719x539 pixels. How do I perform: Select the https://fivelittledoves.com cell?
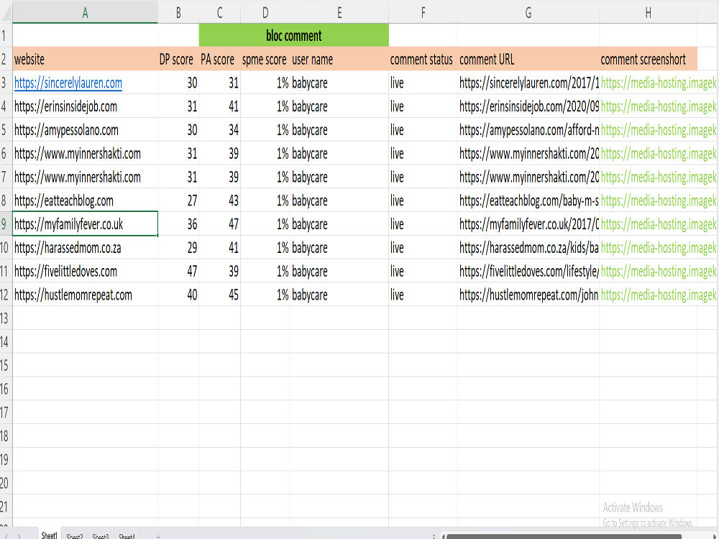coord(85,272)
